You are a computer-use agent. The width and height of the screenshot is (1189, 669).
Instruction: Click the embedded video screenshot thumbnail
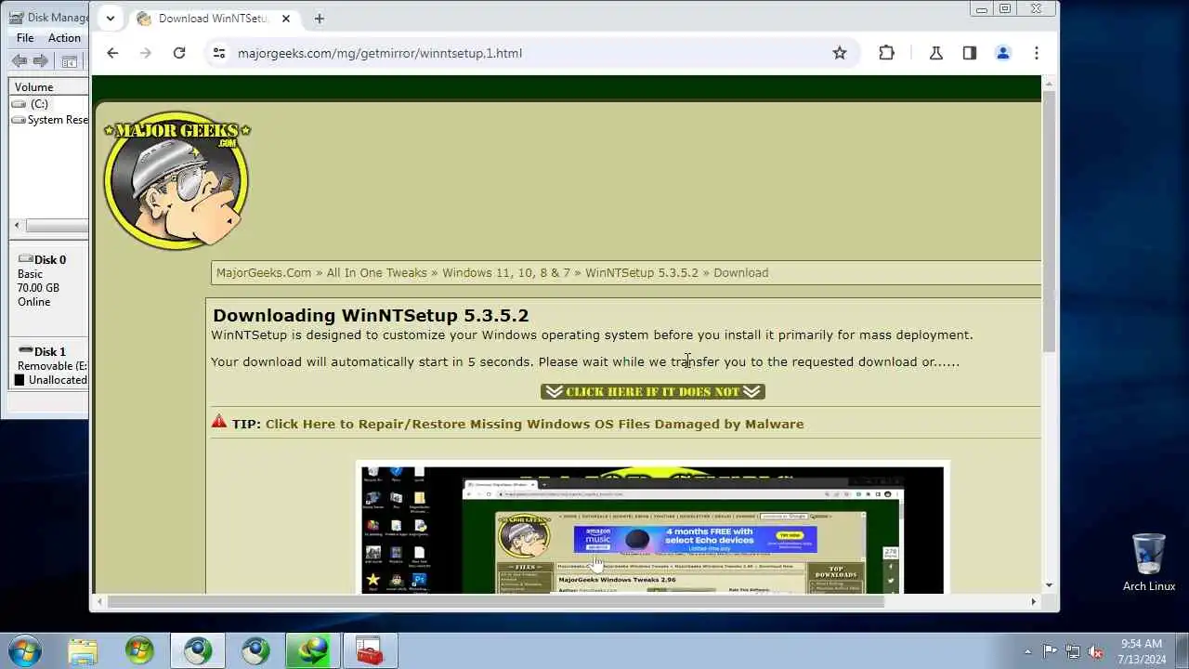coord(652,528)
